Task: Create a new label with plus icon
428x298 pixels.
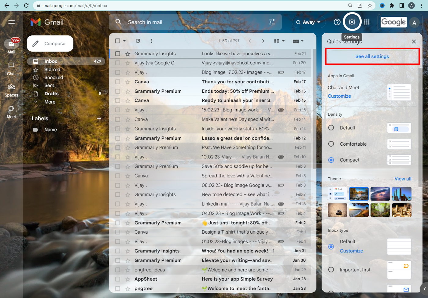Action: point(99,118)
